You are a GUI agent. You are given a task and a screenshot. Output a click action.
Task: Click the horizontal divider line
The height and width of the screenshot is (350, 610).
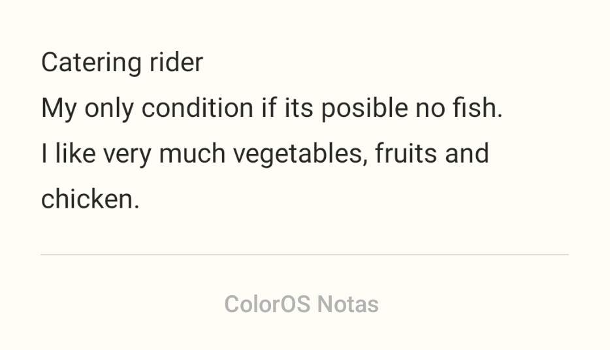[304, 254]
